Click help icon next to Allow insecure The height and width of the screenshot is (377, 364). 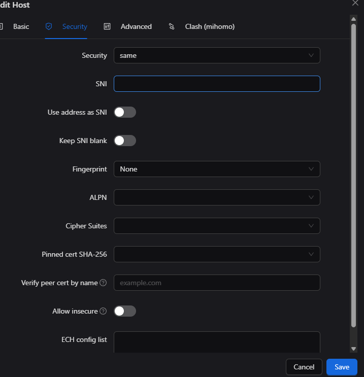coord(103,311)
